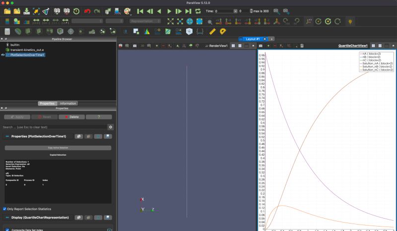Open the Calculator filter icon
The width and height of the screenshot is (397, 231).
[7, 31]
